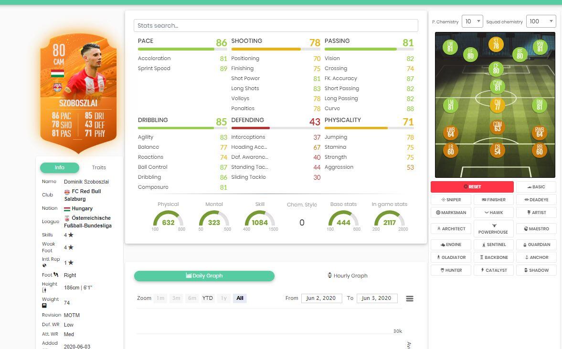Viewport: 562px width, 349px height.
Task: Open the Squad chemistry dropdown
Action: (541, 21)
